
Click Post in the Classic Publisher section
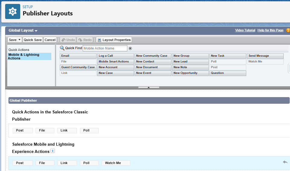[23, 131]
